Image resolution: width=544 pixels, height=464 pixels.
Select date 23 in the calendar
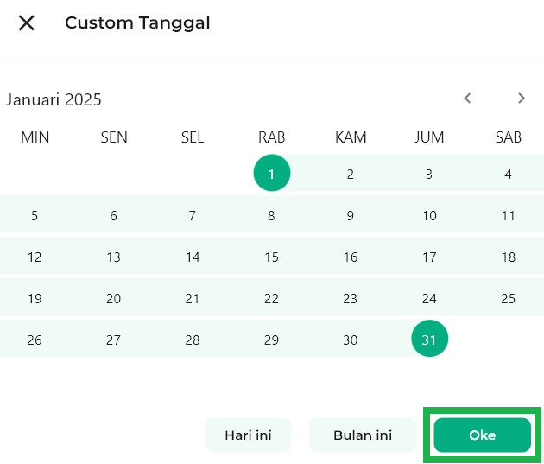pyautogui.click(x=351, y=299)
